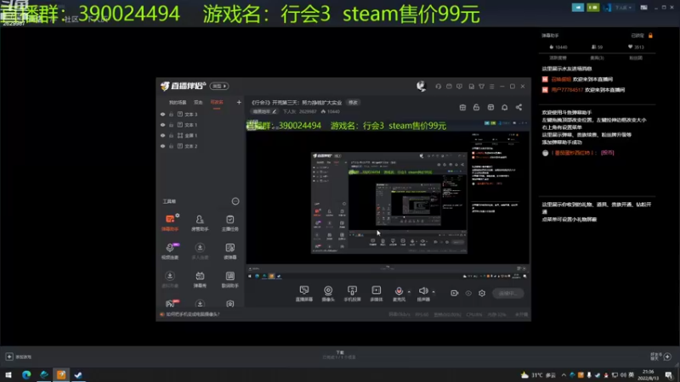680x382 pixels.
Task: Open the 读弹幕 read-danmaku tool
Action: point(229,250)
